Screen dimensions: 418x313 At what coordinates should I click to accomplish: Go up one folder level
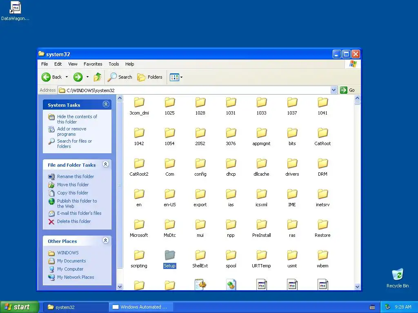tap(98, 77)
